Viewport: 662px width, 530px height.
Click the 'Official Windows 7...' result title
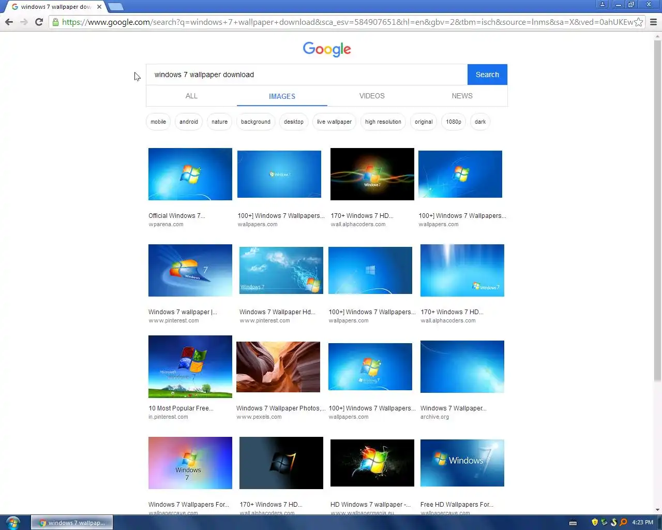[x=177, y=216]
